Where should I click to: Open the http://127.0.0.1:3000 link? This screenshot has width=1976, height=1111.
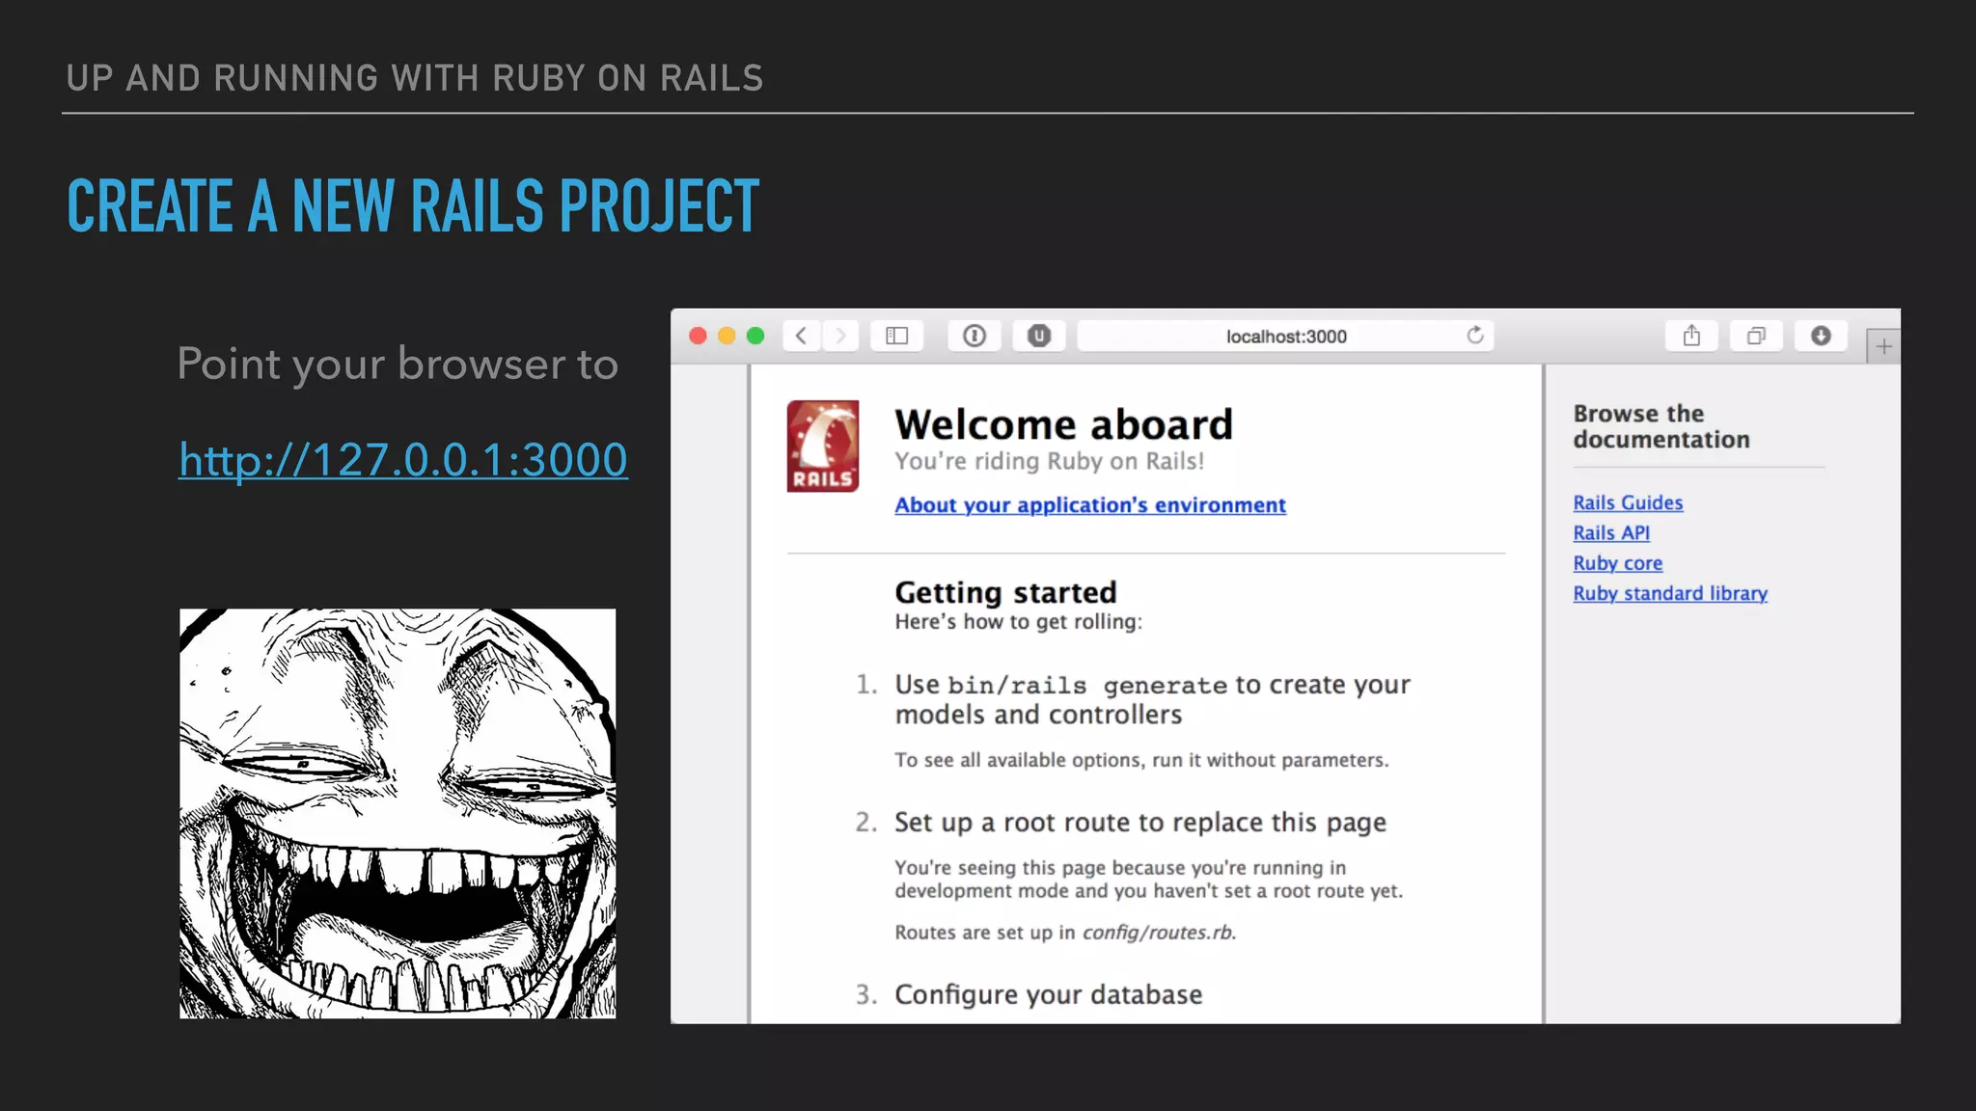[x=403, y=460]
